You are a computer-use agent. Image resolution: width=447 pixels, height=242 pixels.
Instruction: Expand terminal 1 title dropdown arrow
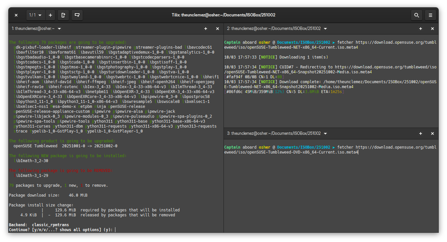(x=59, y=29)
